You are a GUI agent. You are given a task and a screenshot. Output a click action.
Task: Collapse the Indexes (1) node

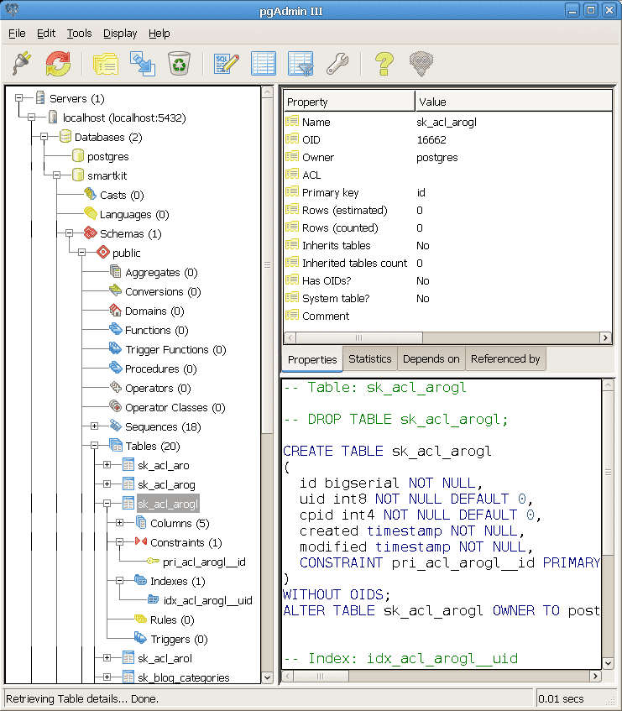click(x=120, y=580)
